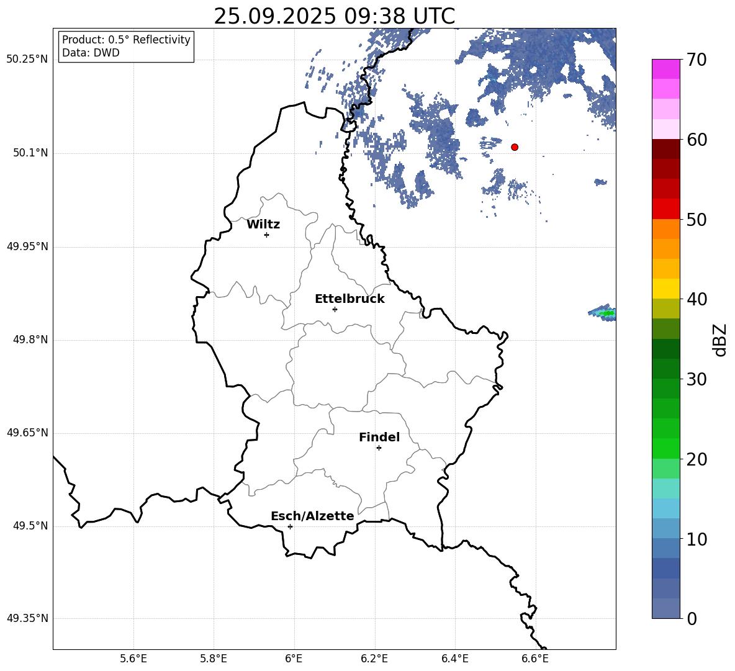Click the 30 colorbar tick label

click(x=697, y=379)
